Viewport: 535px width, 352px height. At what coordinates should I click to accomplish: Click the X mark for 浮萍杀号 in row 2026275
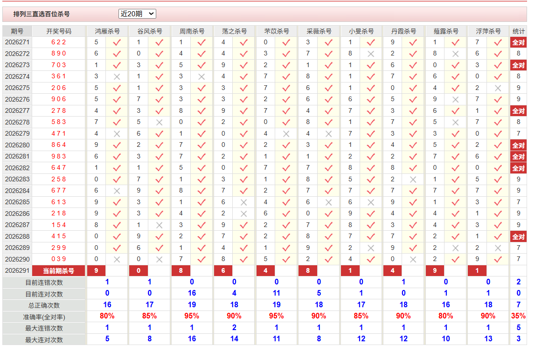pyautogui.click(x=498, y=88)
